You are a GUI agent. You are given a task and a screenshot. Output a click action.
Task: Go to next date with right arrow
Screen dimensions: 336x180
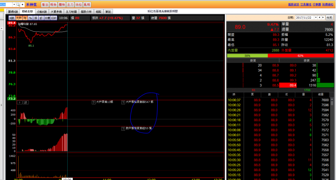(x=323, y=18)
